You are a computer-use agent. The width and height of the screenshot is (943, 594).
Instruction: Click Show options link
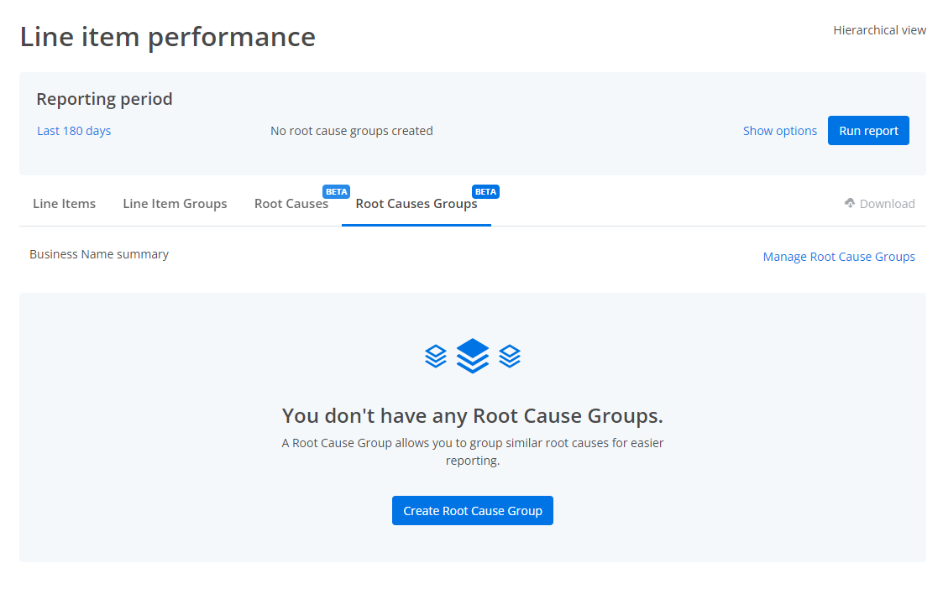pos(780,131)
